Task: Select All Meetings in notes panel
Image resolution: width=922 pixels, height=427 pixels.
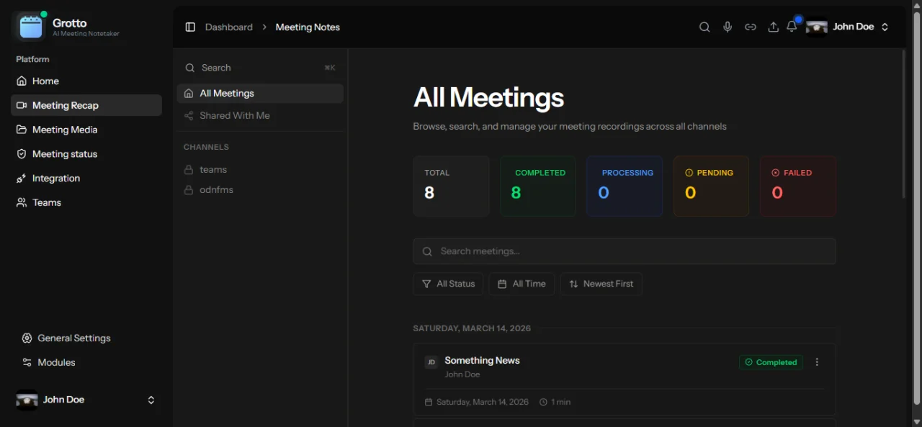Action: [x=260, y=94]
